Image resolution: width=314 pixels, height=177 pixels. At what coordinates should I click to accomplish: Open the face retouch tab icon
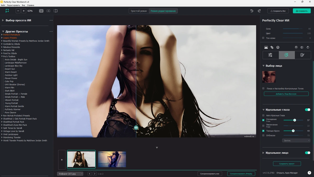click(287, 55)
